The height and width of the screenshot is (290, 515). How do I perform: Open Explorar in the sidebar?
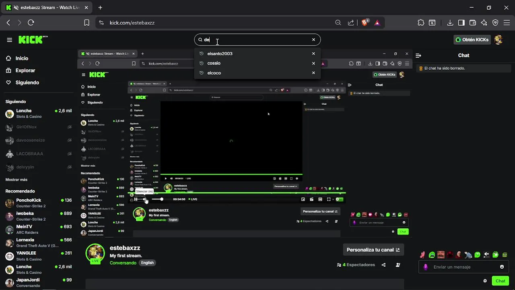(21, 70)
